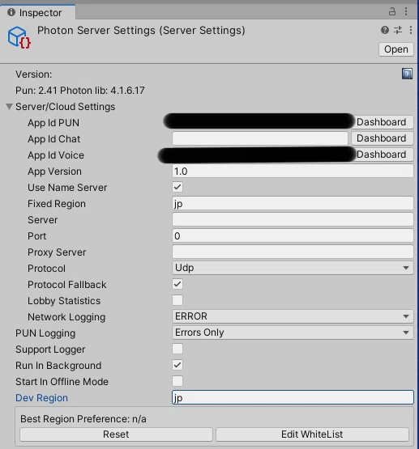Click the App Id Voice label
419x449 pixels.
[56, 155]
